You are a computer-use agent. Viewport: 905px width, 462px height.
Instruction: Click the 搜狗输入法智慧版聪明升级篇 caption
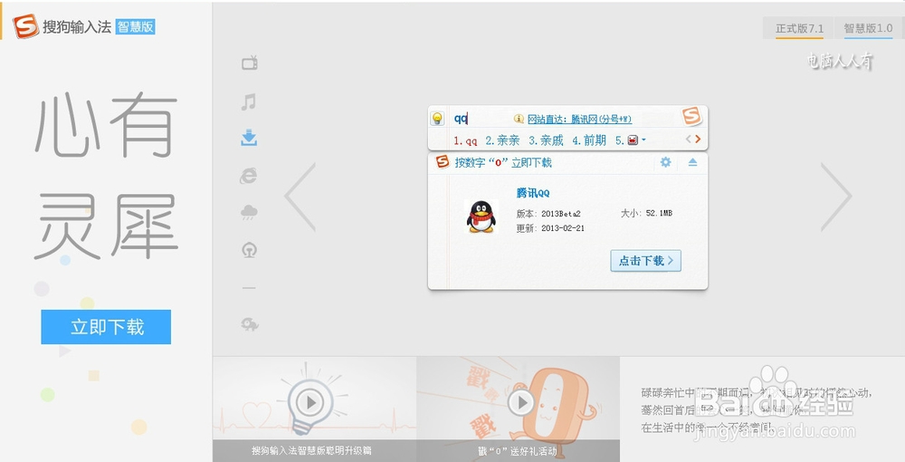click(311, 450)
